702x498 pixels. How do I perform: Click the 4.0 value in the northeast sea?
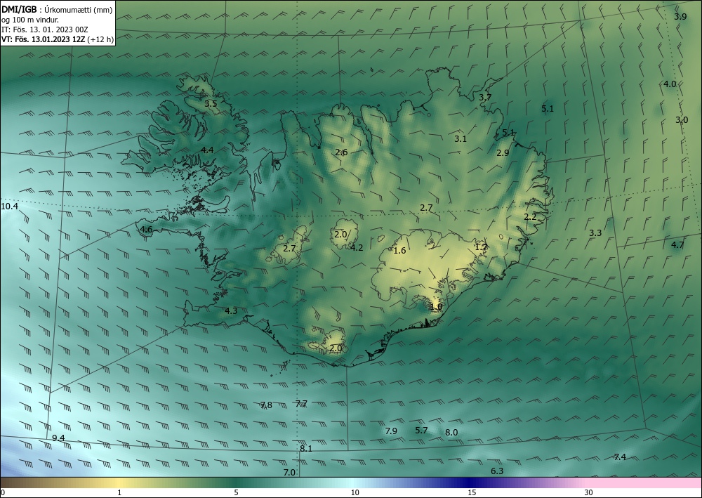pyautogui.click(x=670, y=84)
